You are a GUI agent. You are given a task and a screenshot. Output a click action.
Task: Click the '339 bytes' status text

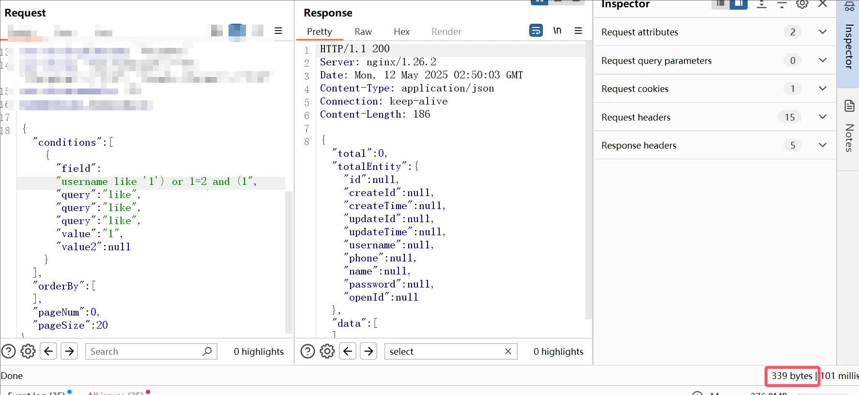point(792,376)
